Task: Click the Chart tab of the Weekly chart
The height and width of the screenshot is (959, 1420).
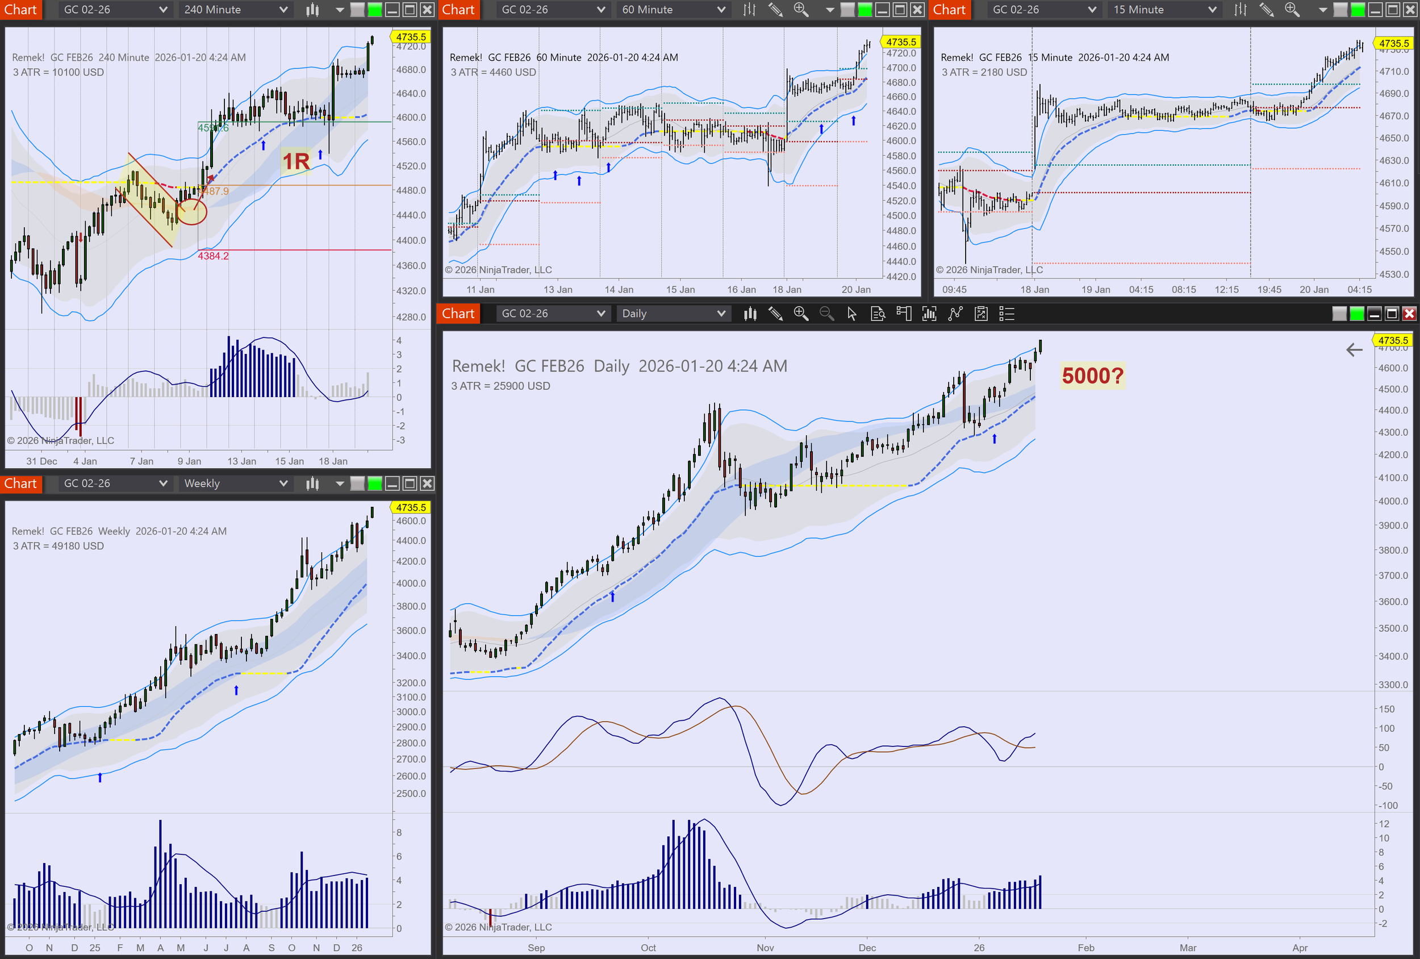Action: (x=22, y=483)
